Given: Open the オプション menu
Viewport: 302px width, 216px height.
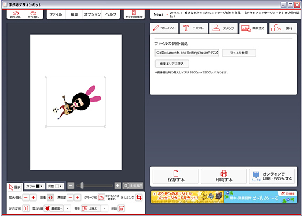Looking at the screenshot, I should coord(92,14).
